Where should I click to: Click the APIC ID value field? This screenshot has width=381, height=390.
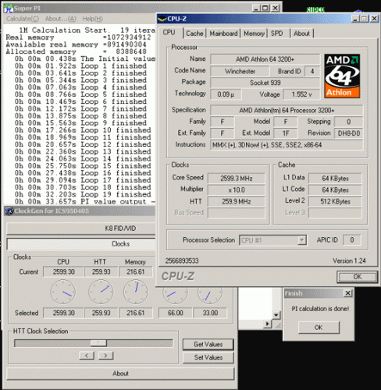[x=352, y=239]
